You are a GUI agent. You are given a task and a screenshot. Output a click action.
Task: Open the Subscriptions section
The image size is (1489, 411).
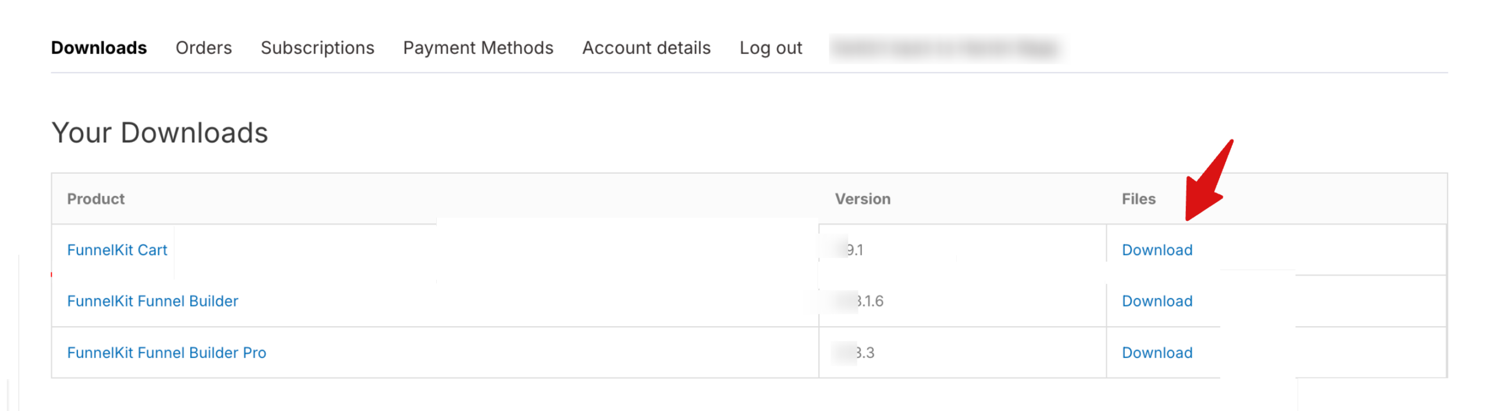318,48
